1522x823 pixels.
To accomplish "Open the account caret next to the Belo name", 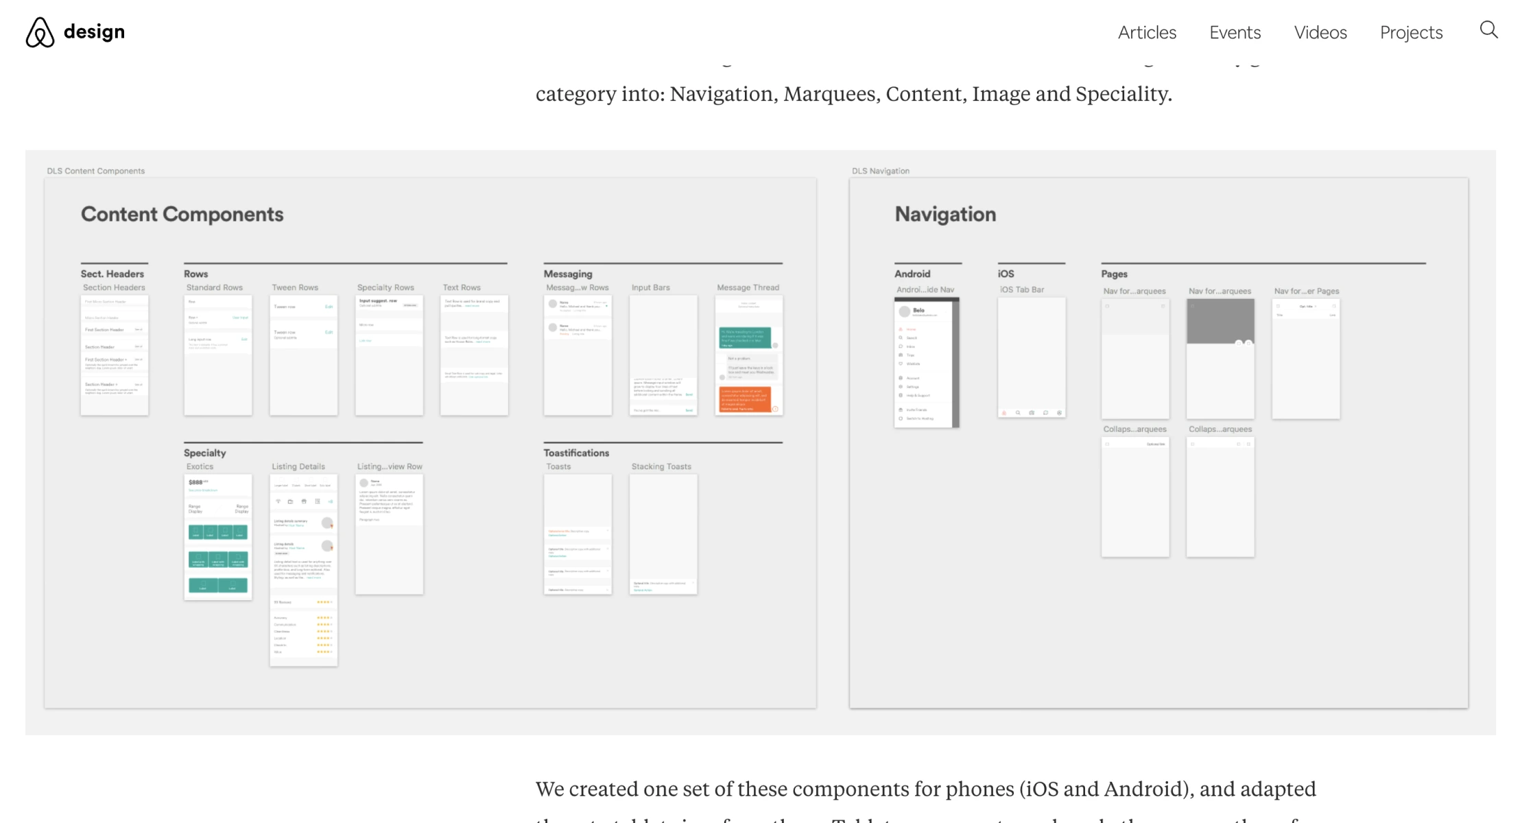I will tap(945, 312).
